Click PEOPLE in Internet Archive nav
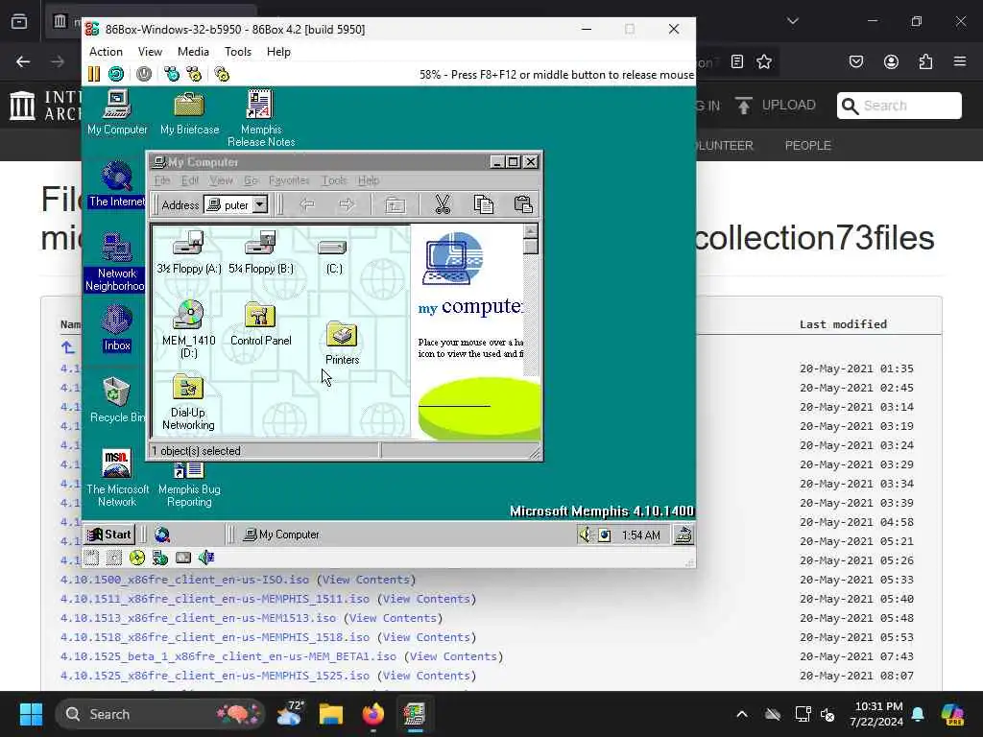983x737 pixels. point(807,146)
